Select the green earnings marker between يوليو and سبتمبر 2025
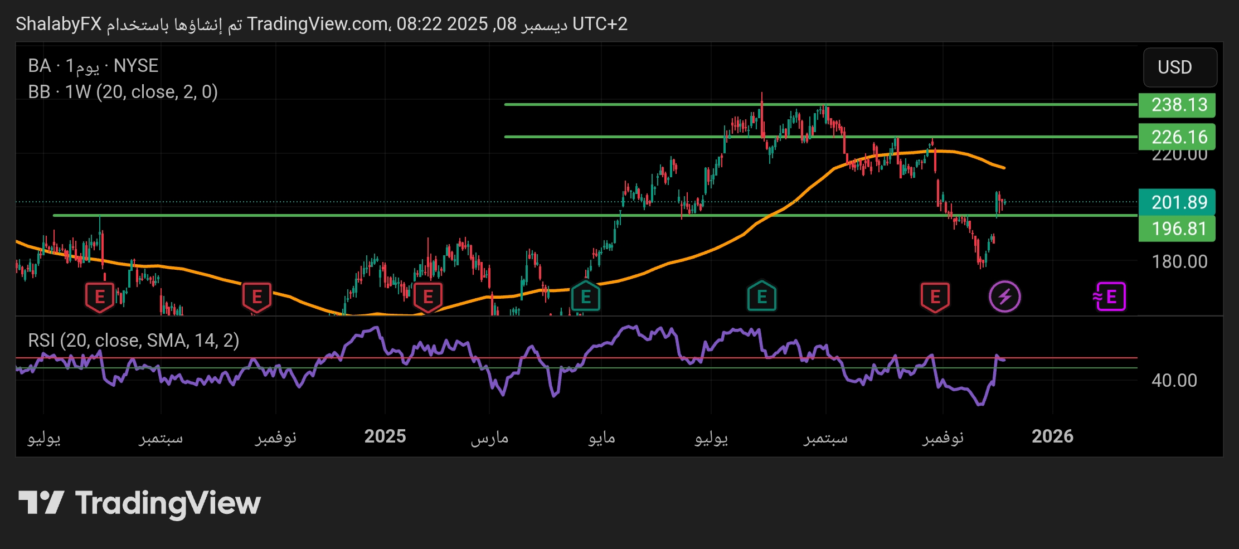This screenshot has width=1239, height=549. [x=761, y=297]
